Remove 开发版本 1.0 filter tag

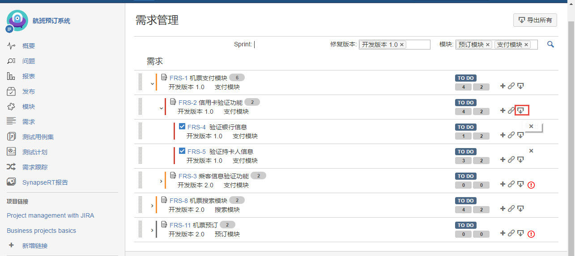tap(402, 45)
